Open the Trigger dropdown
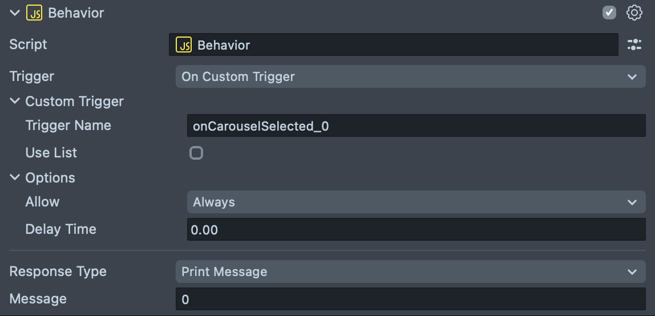Screen dimensions: 655x316 point(410,76)
